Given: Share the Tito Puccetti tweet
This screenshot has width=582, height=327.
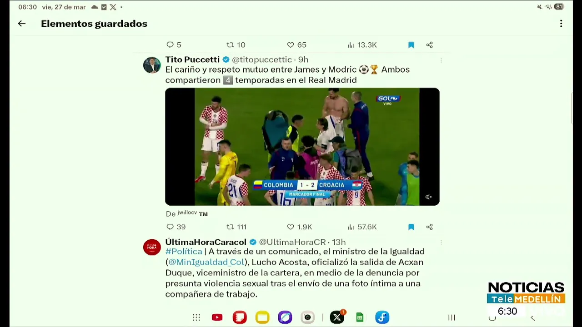Looking at the screenshot, I should [x=429, y=227].
